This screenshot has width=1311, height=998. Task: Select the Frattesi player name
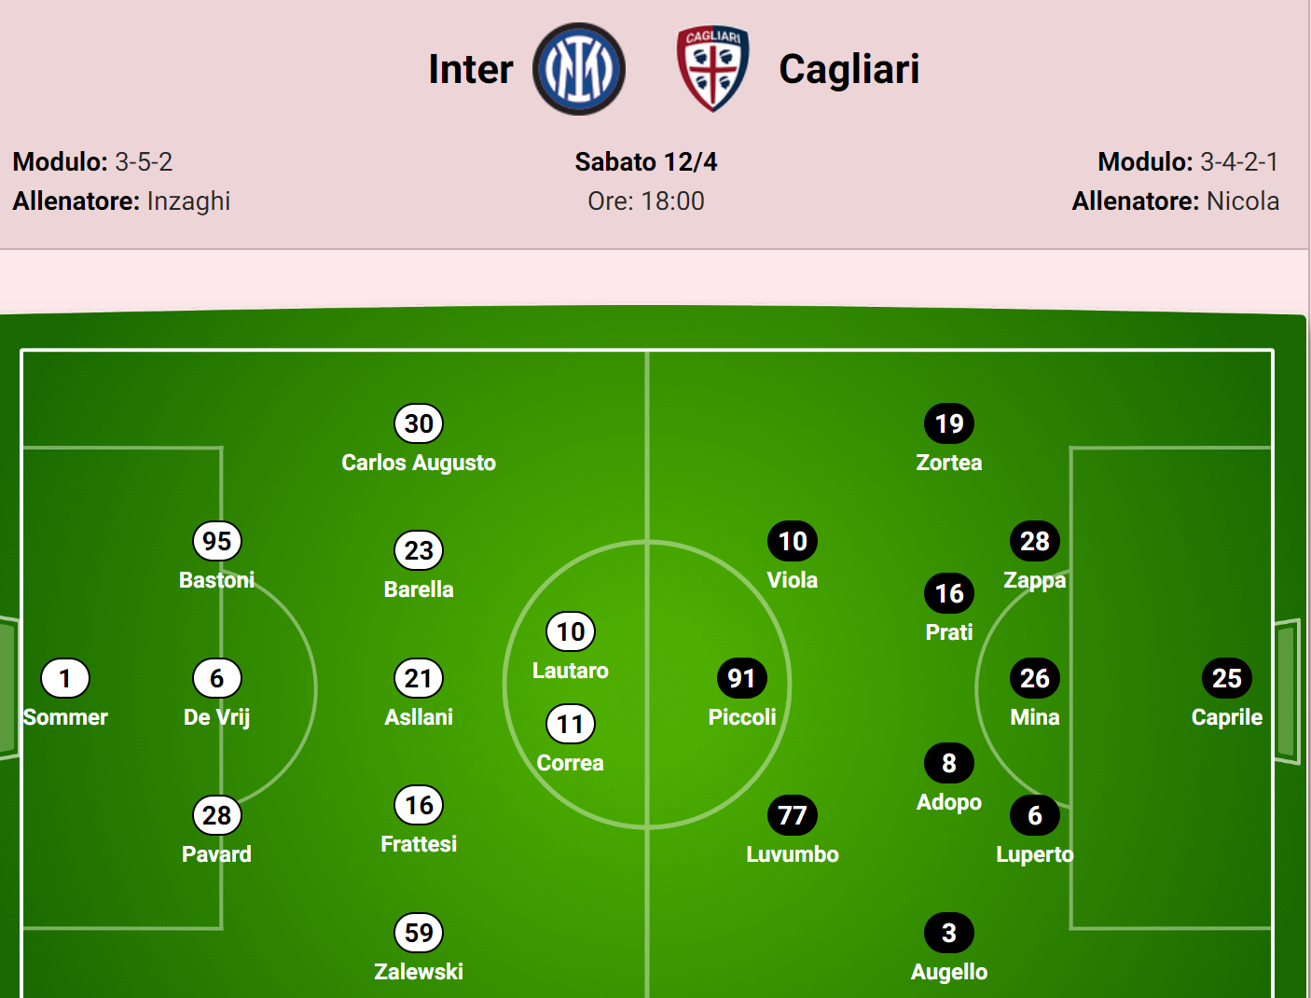click(419, 844)
